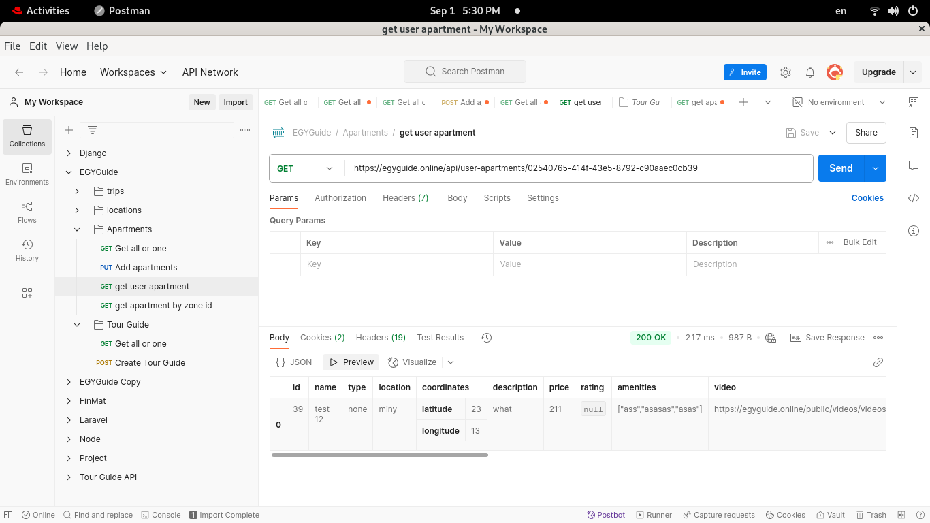Viewport: 930px width, 523px height.
Task: Click the response history clock icon
Action: pos(486,338)
